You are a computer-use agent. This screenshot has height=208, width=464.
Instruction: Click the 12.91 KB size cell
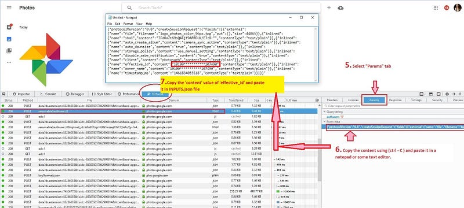(256, 154)
